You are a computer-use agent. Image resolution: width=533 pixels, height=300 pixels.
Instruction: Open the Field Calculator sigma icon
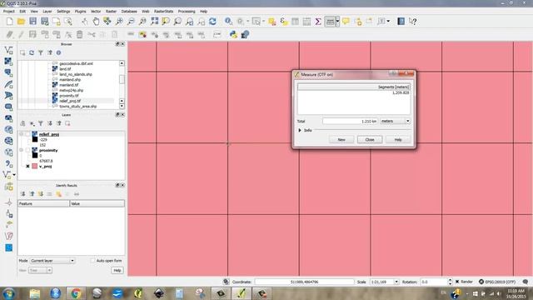(318, 22)
